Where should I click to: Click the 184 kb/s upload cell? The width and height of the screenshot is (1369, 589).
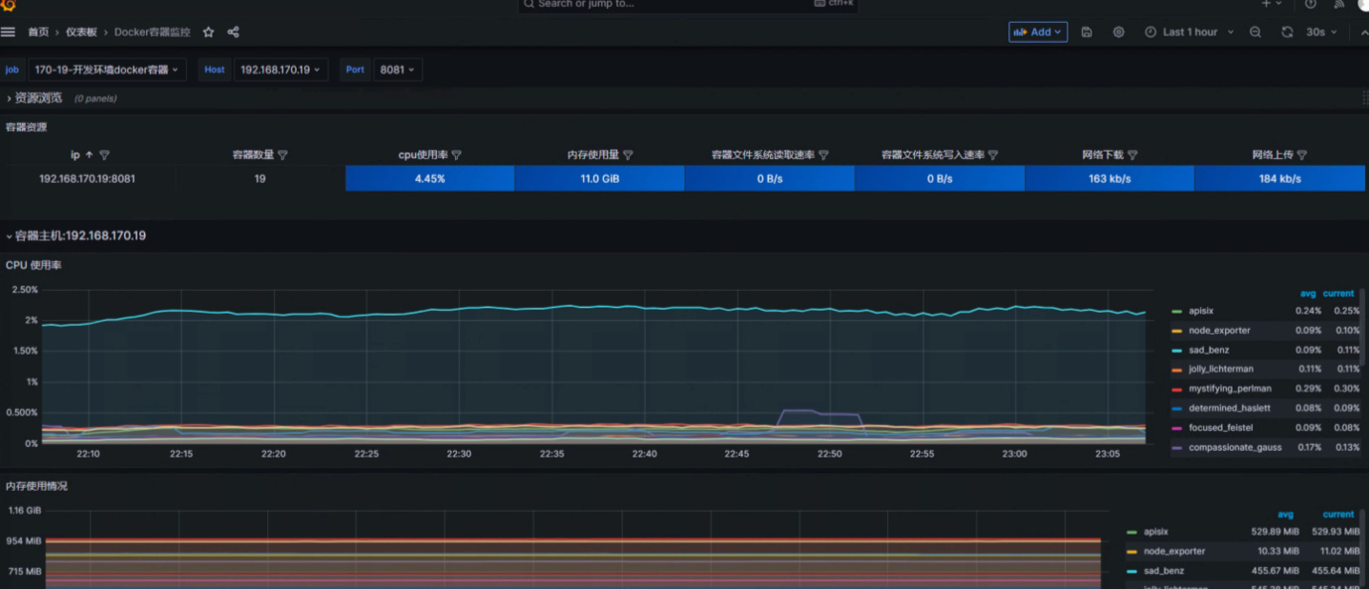(x=1280, y=178)
